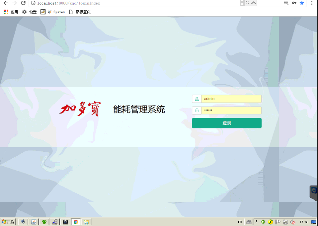Click the green 登录 login button
Image resolution: width=318 pixels, height=226 pixels.
pyautogui.click(x=226, y=123)
